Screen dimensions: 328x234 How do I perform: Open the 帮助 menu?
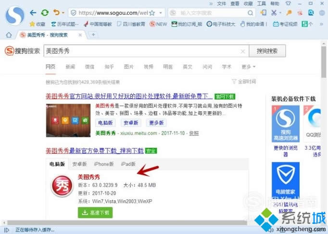[275, 3]
